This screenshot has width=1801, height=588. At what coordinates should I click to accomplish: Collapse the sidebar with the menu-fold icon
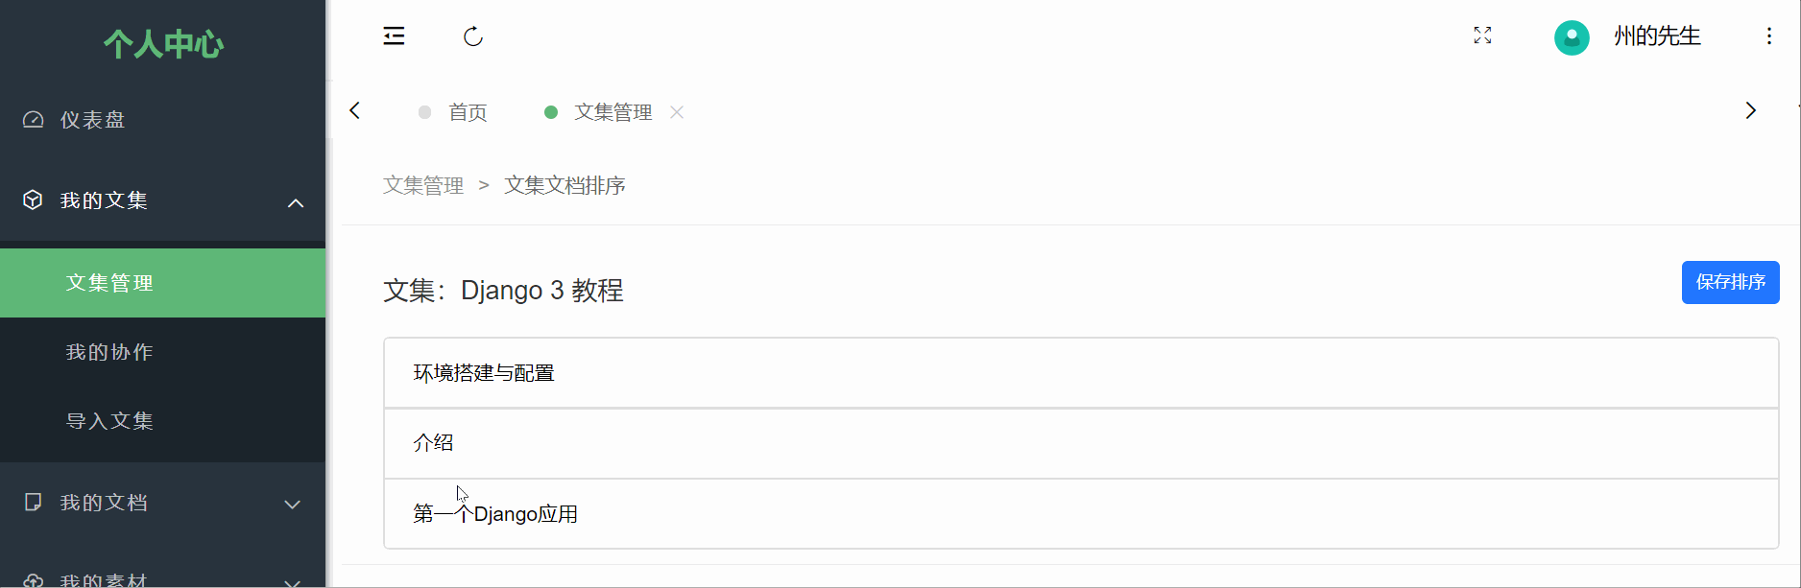394,36
